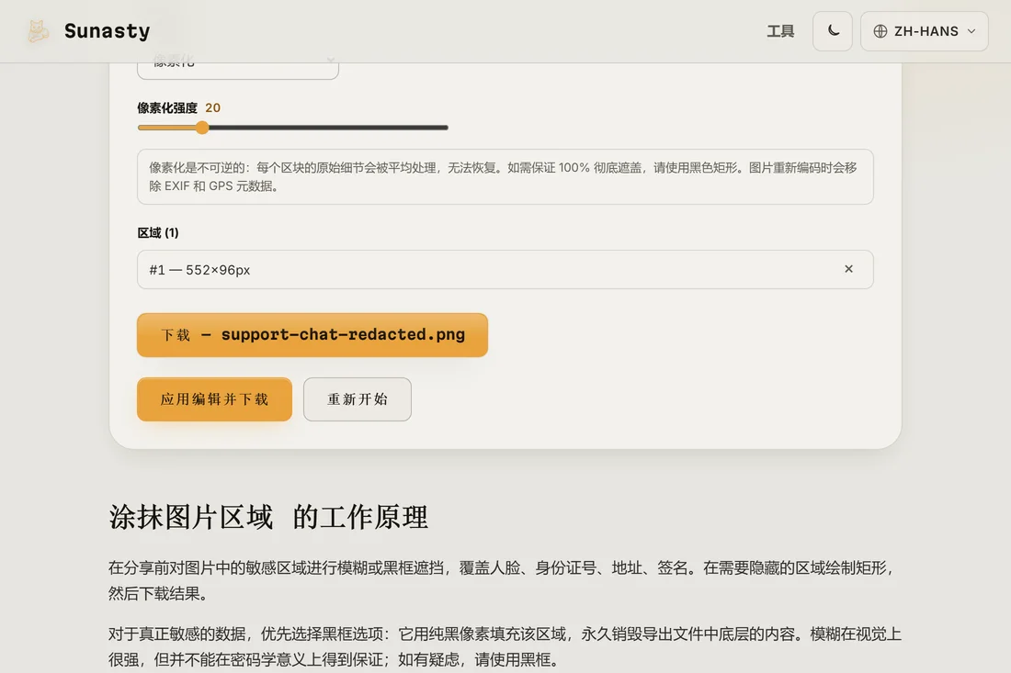The height and width of the screenshot is (673, 1011).
Task: Click the globe icon in language selector
Action: tap(880, 31)
